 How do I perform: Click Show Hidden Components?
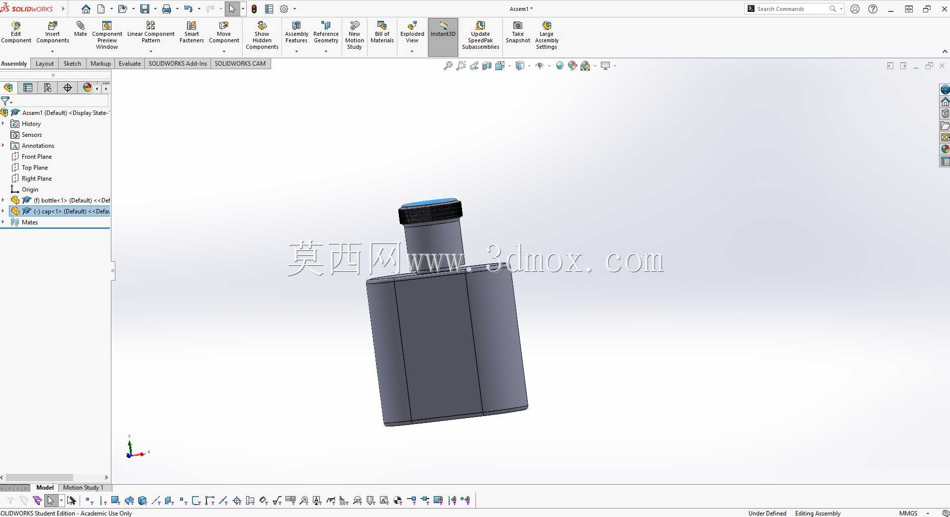262,35
